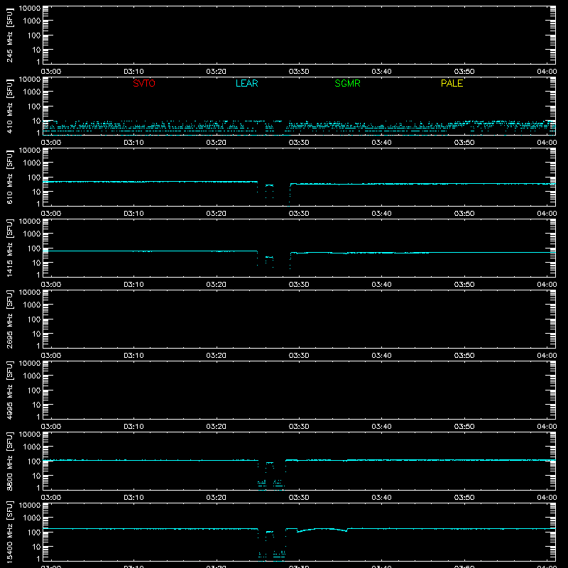Viewport: 568px width, 568px height.
Task: Click 03:00 label under the 2695 MHz panel
Action: coord(51,356)
